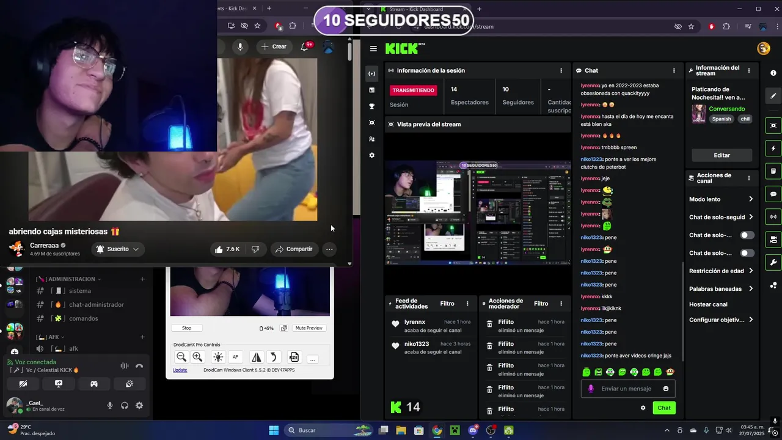Click the Kick profile avatar
Image resolution: width=782 pixels, height=440 pixels.
pyautogui.click(x=763, y=48)
